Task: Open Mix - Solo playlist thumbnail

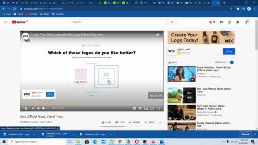Action: [x=181, y=95]
